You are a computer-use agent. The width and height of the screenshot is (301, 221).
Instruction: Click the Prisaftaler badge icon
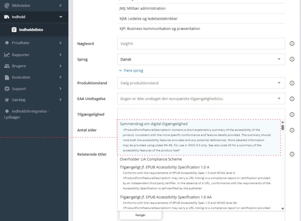(x=7, y=43)
